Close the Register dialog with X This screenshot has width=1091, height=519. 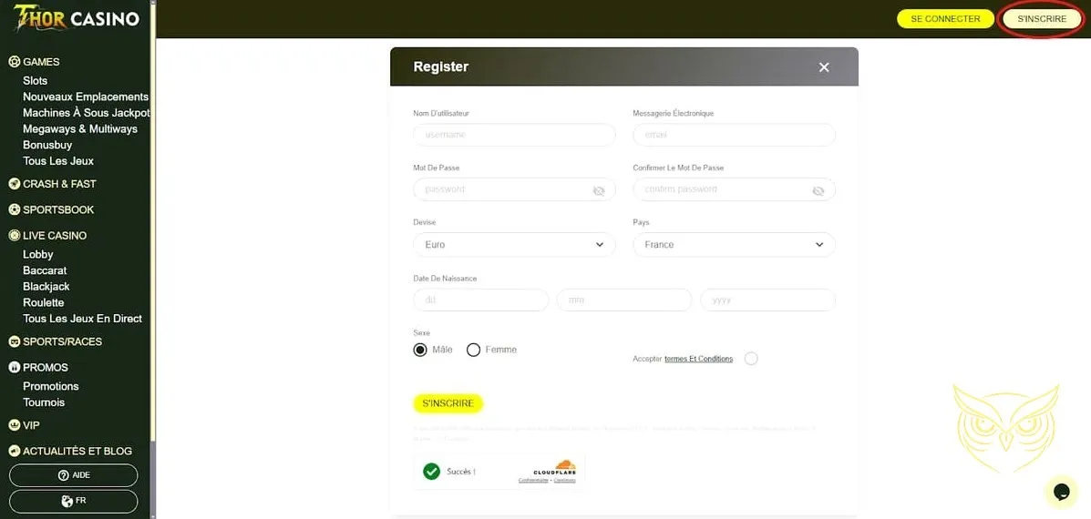[824, 67]
